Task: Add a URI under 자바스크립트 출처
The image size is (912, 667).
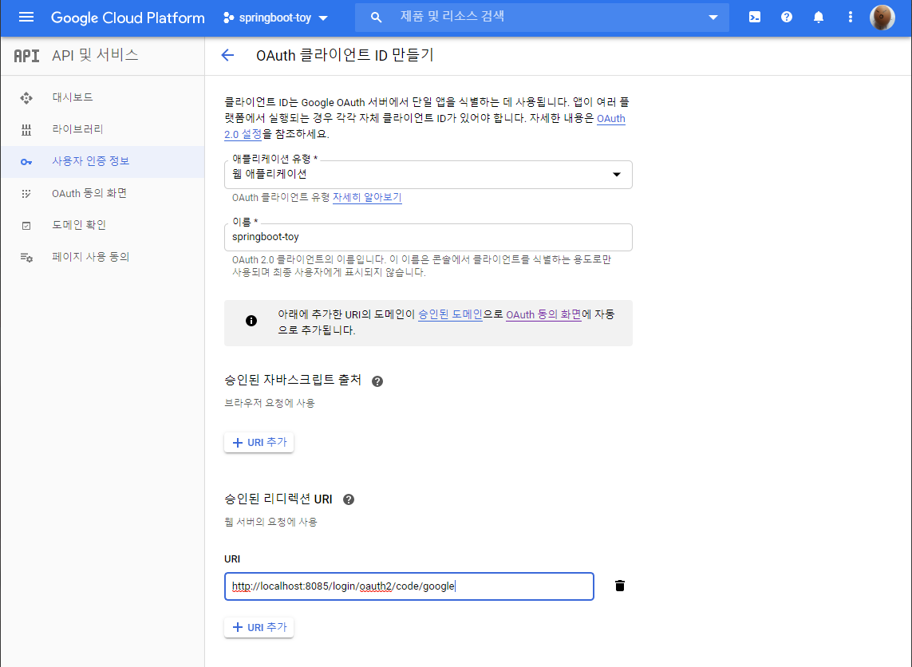Action: tap(259, 443)
